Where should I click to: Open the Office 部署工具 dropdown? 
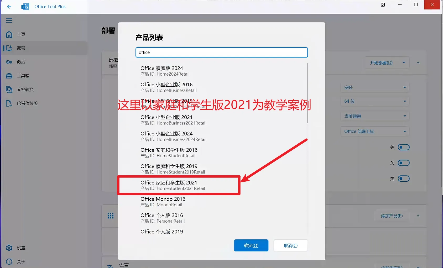(375, 131)
